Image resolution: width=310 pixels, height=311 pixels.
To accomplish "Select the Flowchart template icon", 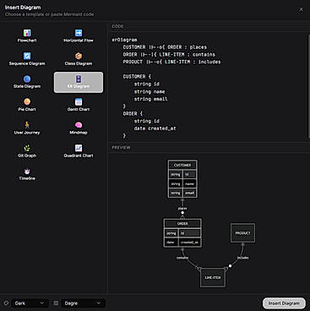I will 27,33.
